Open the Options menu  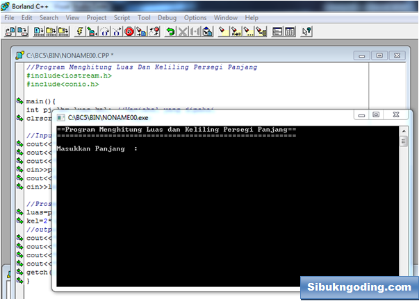click(x=195, y=18)
